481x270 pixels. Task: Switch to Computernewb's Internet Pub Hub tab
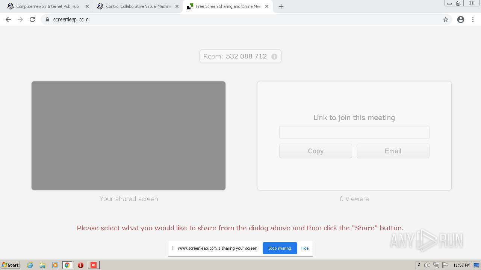[47, 6]
